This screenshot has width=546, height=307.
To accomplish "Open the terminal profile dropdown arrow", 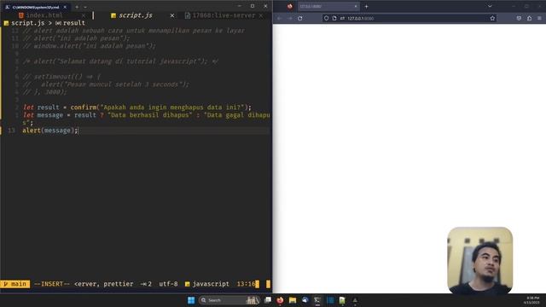I will tap(85, 7).
